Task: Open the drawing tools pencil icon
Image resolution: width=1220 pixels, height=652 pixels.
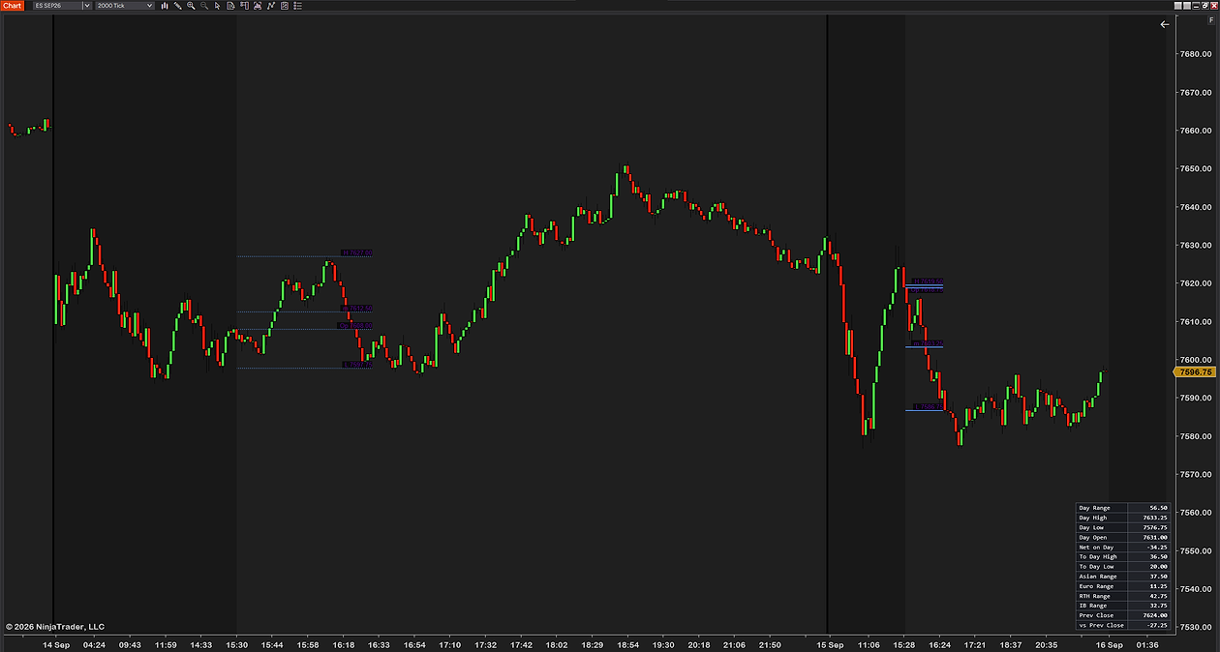Action: click(x=177, y=6)
